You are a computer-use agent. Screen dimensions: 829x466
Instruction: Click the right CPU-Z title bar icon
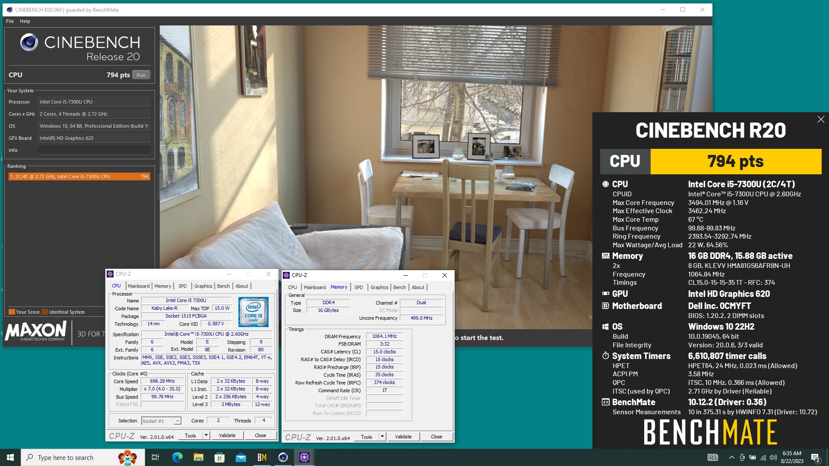tap(286, 275)
